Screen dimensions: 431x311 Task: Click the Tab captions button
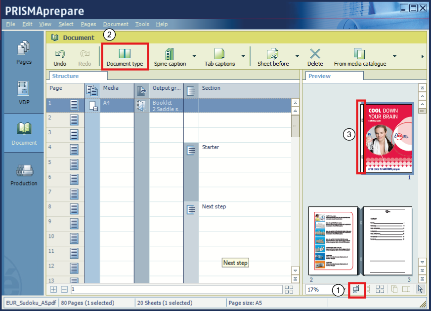coord(219,57)
